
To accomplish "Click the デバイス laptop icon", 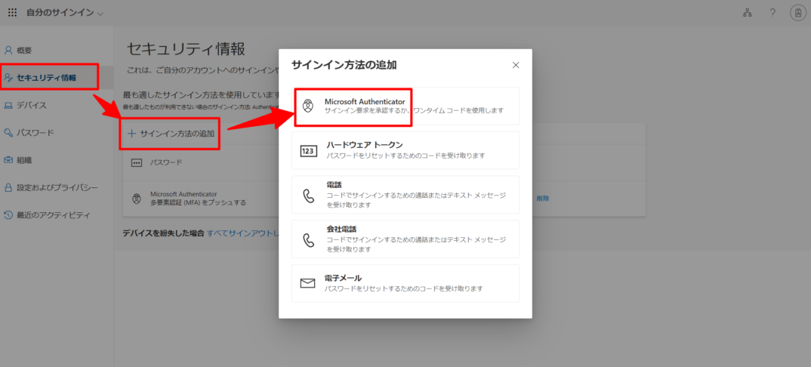I will tap(8, 106).
